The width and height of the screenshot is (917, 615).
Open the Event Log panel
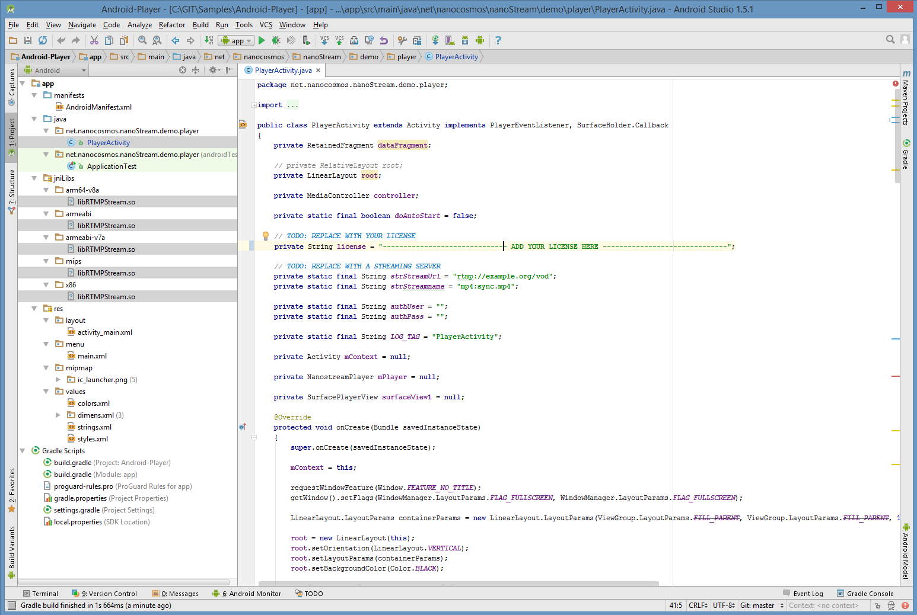[803, 594]
